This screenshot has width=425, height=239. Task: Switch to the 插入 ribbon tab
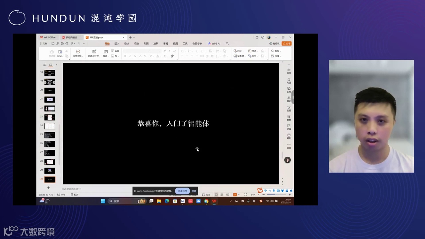(117, 43)
